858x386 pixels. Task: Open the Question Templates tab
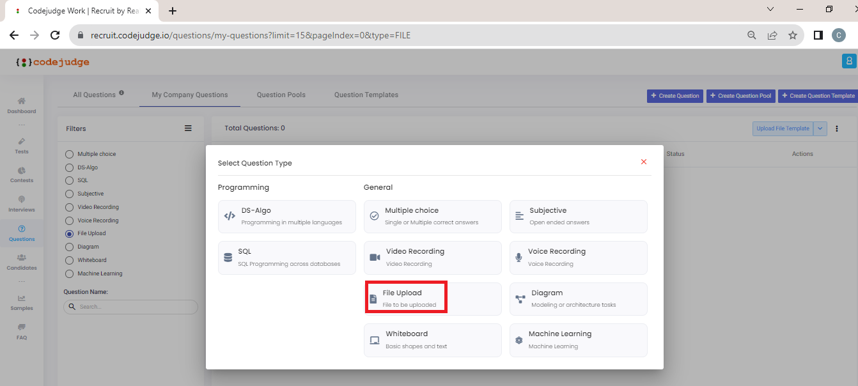(366, 95)
